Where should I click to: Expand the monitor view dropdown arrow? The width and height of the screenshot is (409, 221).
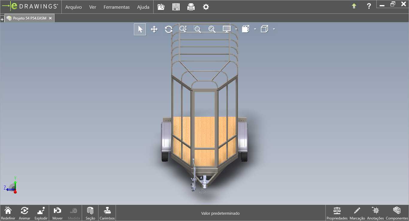tap(236, 29)
